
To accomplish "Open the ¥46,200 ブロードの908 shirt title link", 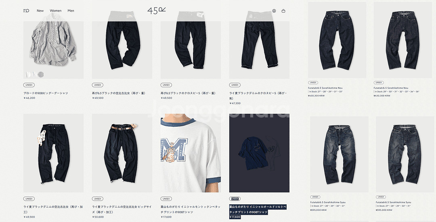I will tap(46, 93).
